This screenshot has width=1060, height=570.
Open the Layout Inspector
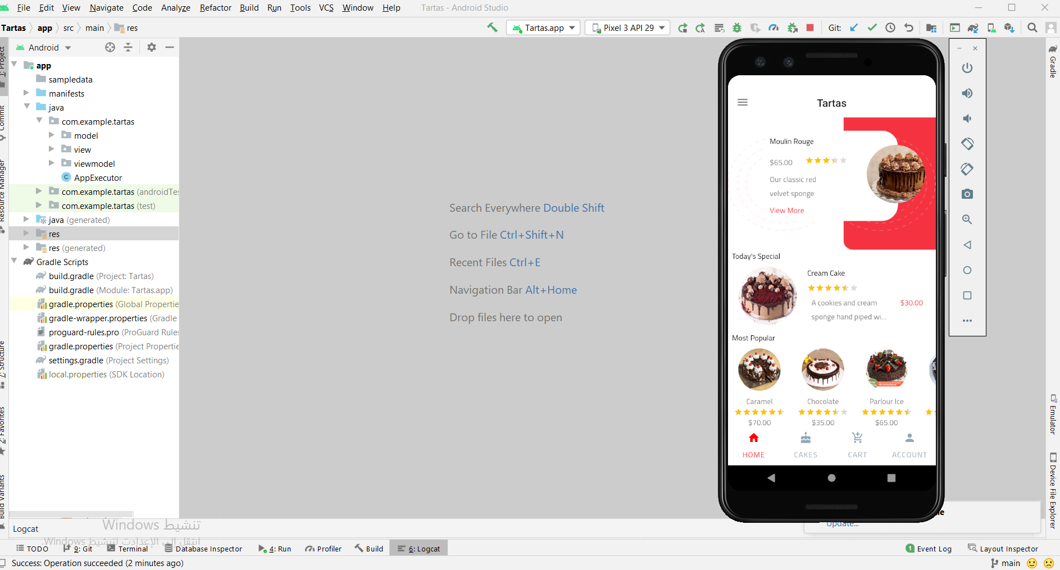pyautogui.click(x=1003, y=549)
